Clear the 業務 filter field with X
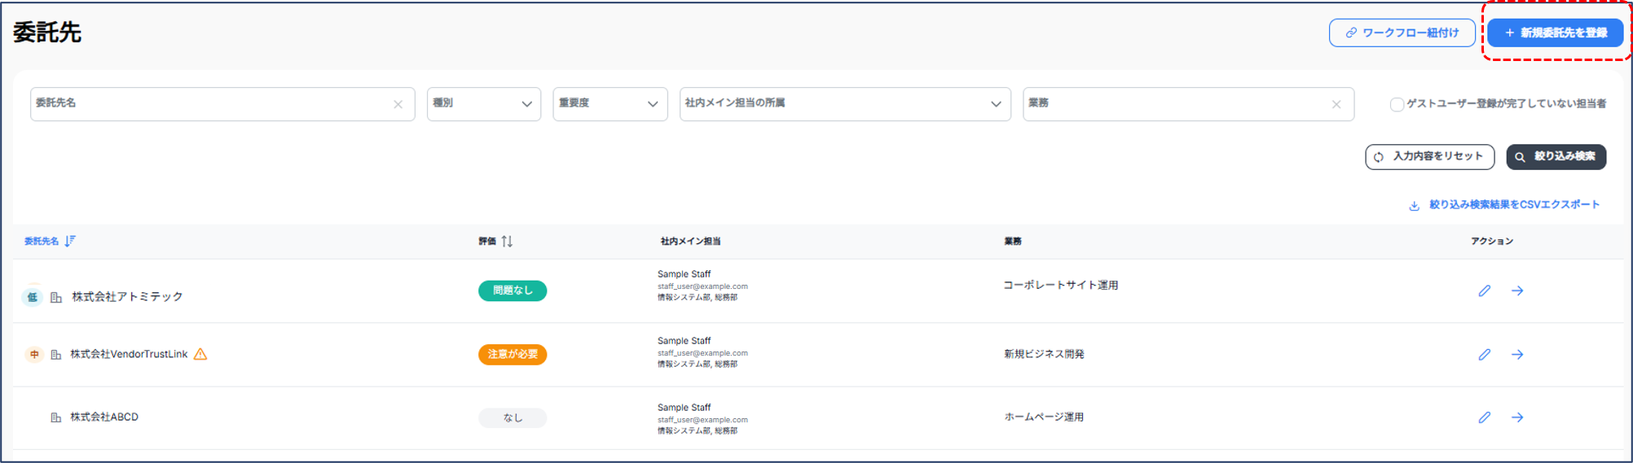The height and width of the screenshot is (463, 1633). (1336, 104)
